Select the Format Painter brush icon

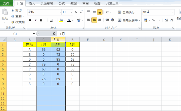12,22
